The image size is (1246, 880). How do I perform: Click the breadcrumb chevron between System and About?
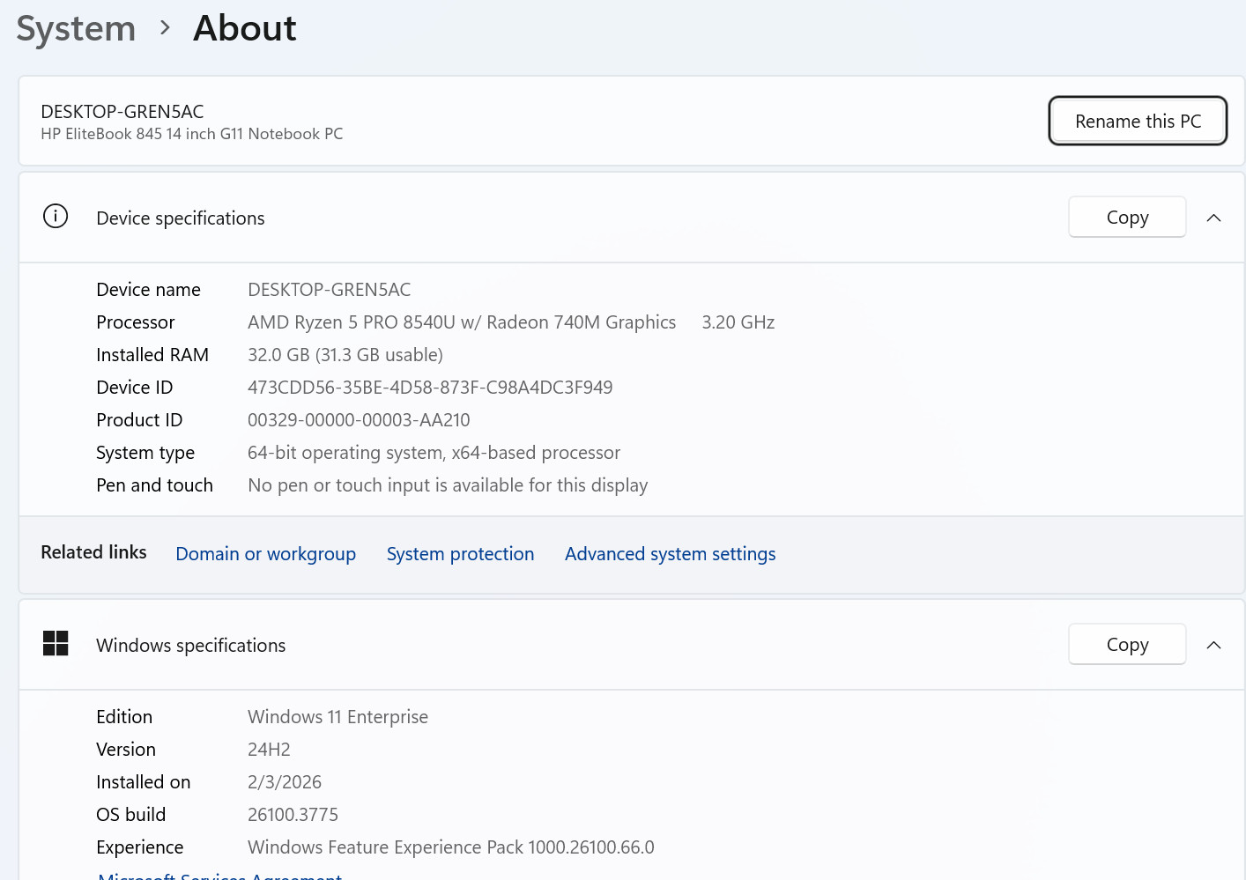pos(165,28)
